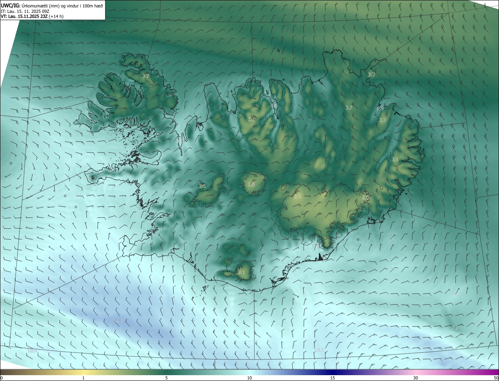Click the 7.2 value on the map
This screenshot has height=381, width=499.
[455, 328]
